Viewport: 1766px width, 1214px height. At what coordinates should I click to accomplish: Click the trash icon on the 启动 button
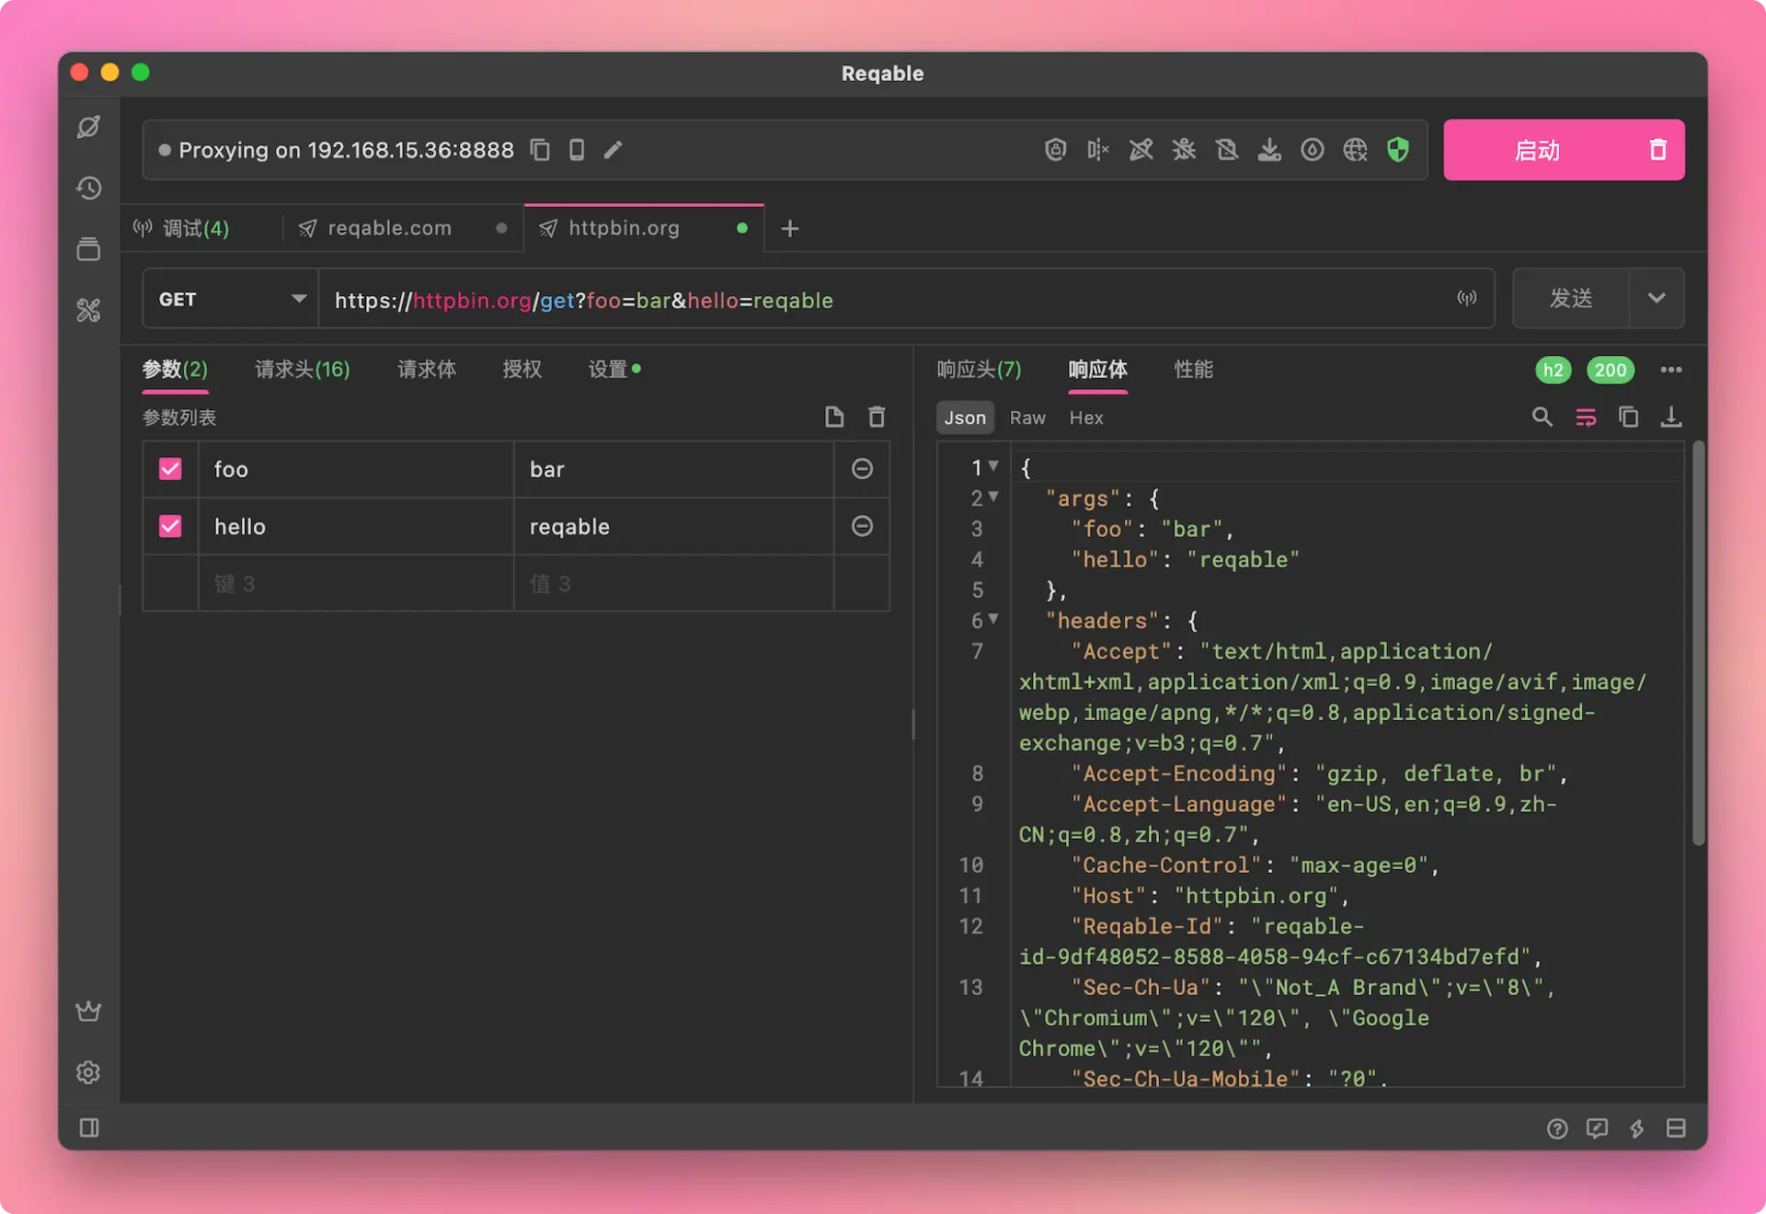[x=1657, y=150]
